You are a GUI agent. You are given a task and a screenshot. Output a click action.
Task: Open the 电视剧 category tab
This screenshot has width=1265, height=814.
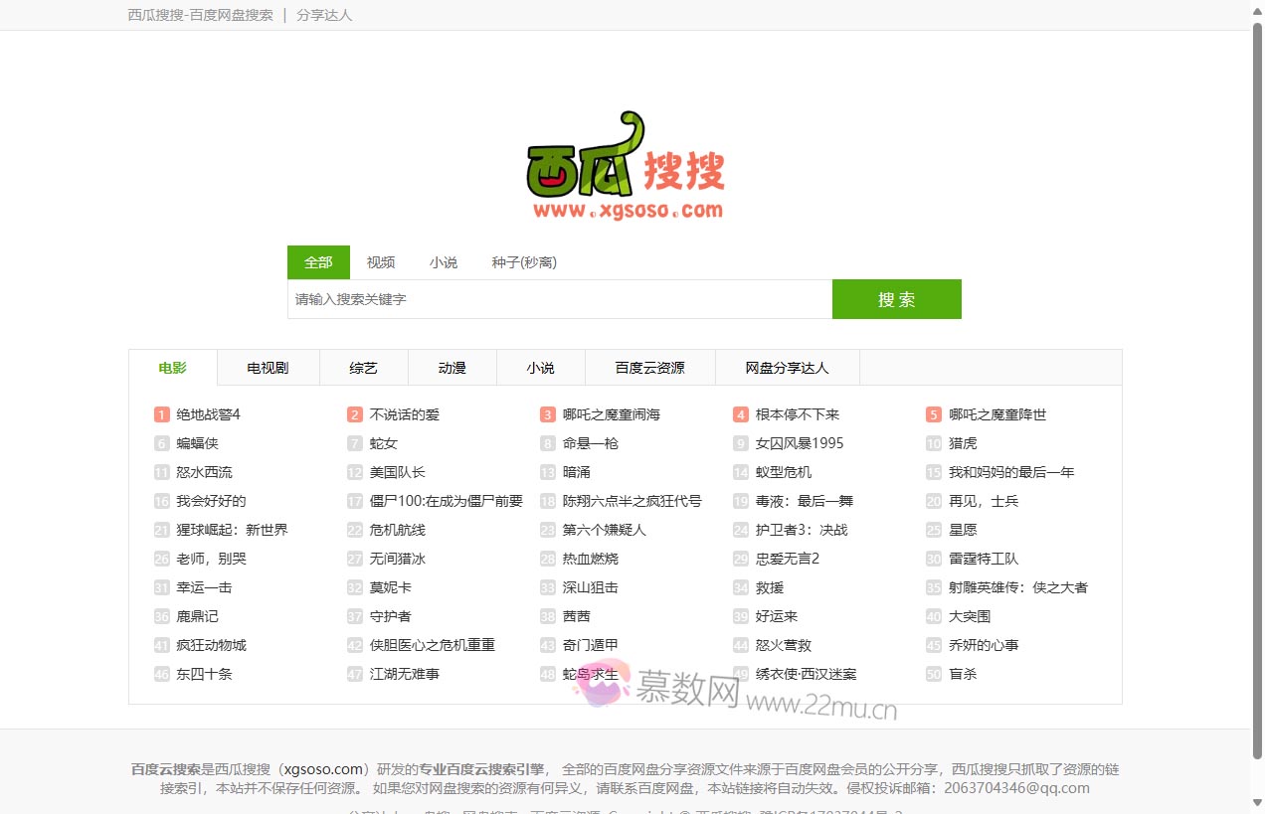[x=268, y=367]
